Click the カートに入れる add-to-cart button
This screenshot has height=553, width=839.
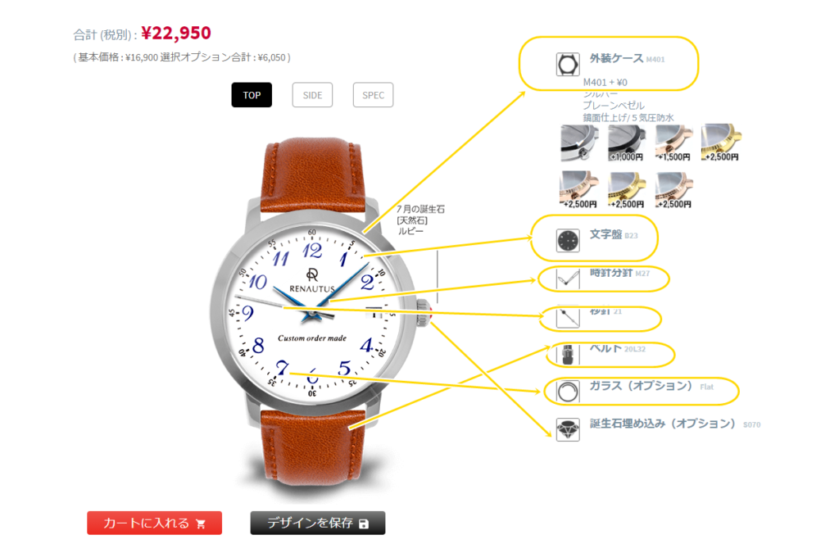[155, 523]
